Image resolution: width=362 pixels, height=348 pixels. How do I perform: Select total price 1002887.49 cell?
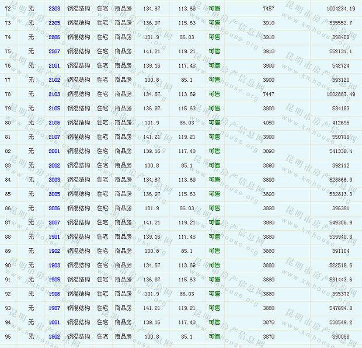(340, 94)
